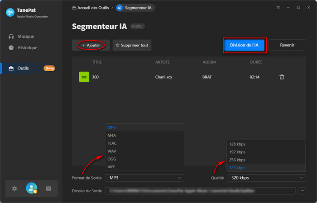The image size is (317, 203).
Task: Click the clock icon for Historique
Action: click(11, 48)
